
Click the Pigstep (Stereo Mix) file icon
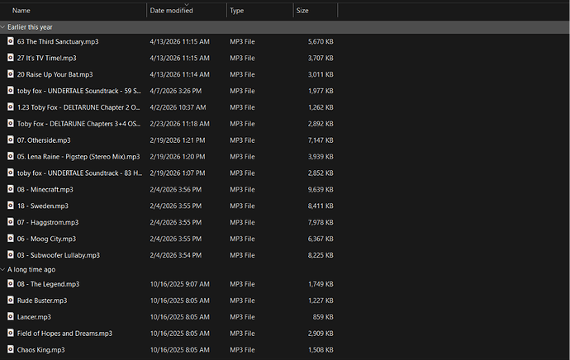11,156
